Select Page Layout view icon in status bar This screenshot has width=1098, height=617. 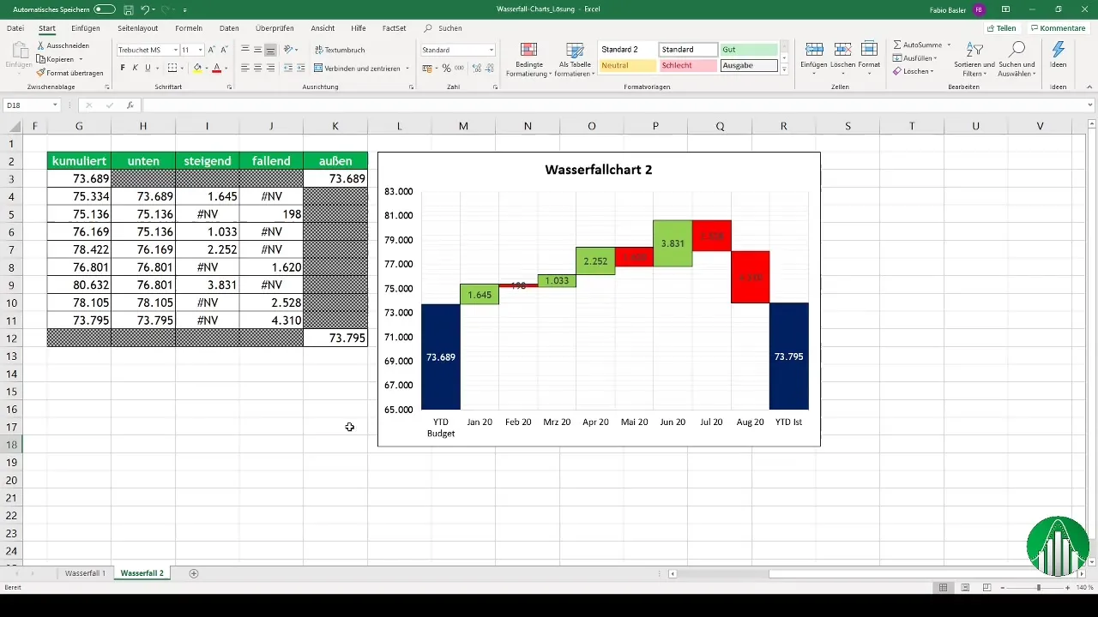tap(965, 588)
